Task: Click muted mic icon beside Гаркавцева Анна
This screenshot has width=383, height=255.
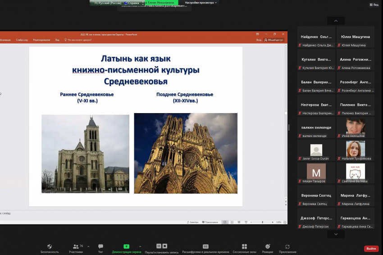Action: click(x=339, y=227)
